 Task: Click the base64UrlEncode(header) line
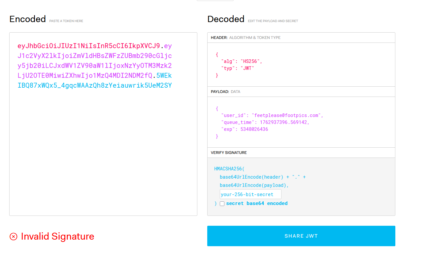point(263,177)
